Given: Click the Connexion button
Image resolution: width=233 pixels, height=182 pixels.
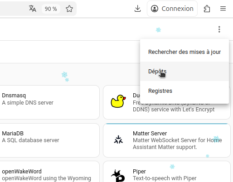Looking at the screenshot, I should tap(172, 9).
